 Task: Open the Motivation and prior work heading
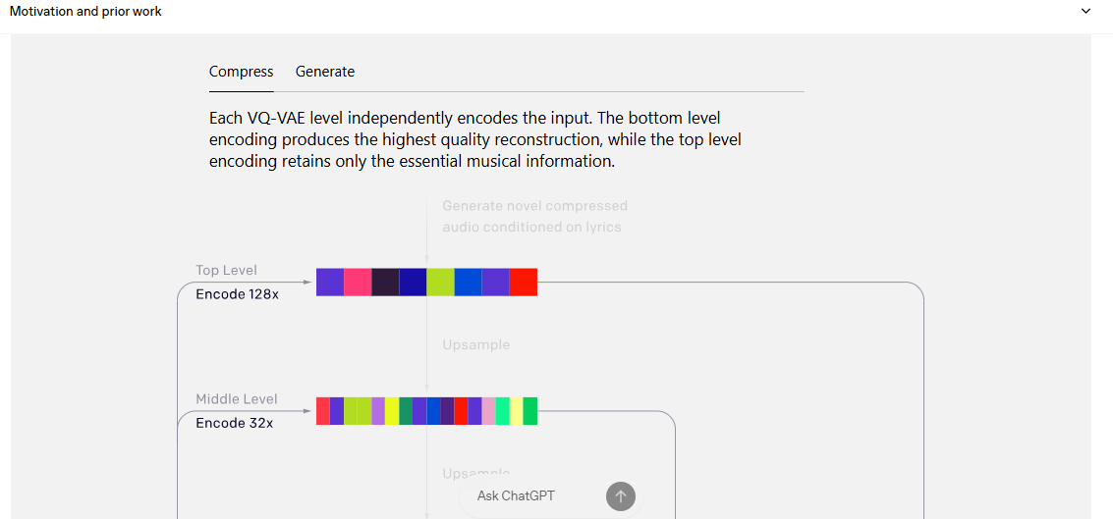(85, 12)
